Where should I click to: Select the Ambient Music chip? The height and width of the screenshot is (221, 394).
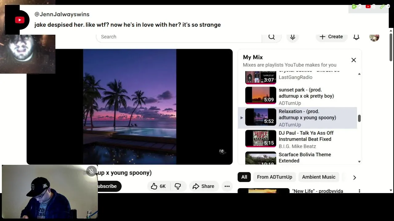pyautogui.click(x=319, y=177)
